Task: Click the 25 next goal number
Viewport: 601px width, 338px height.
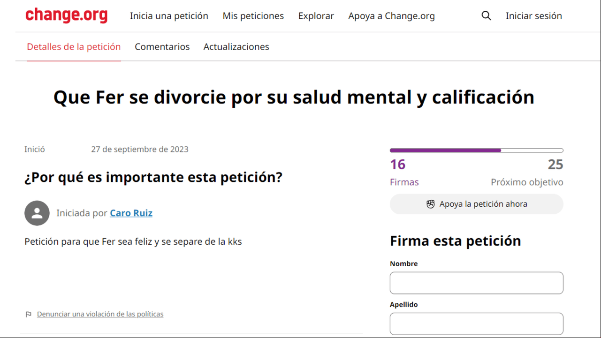Action: click(x=555, y=165)
